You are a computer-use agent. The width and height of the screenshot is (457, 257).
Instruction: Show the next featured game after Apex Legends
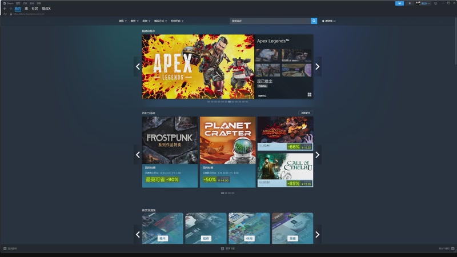[318, 66]
